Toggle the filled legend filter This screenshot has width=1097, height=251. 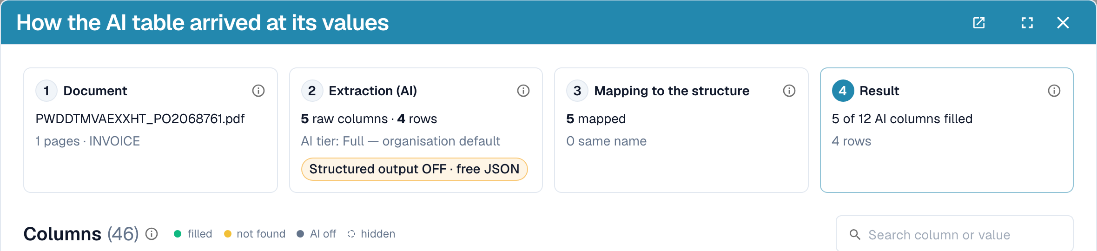pos(193,234)
